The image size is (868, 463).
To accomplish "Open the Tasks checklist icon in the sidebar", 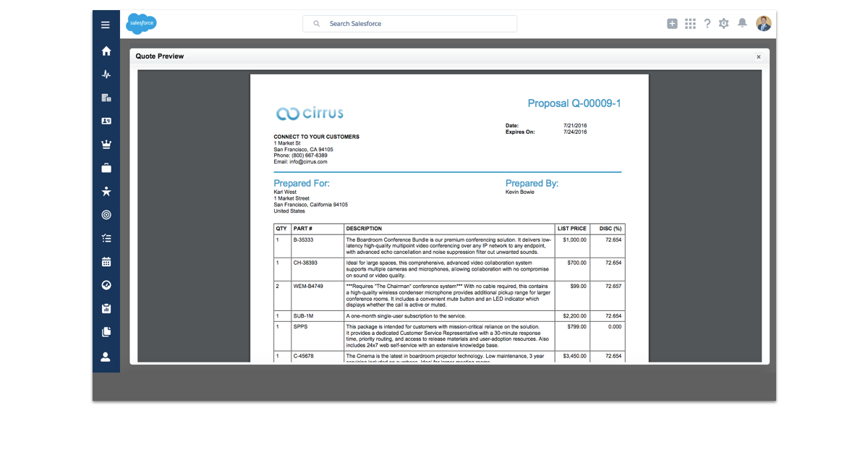I will [106, 238].
